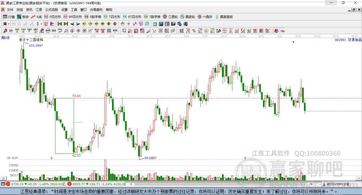
Task: Open the 资讯 menu
Action: pyautogui.click(x=29, y=10)
